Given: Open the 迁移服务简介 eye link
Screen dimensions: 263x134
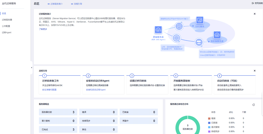Looking at the screenshot, I should [55, 4].
